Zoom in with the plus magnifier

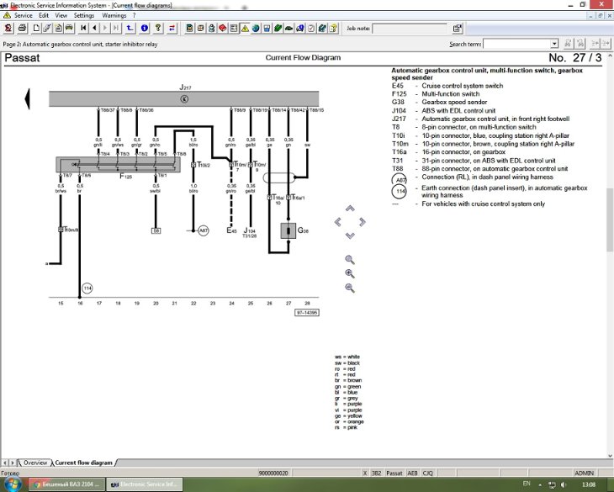[350, 274]
